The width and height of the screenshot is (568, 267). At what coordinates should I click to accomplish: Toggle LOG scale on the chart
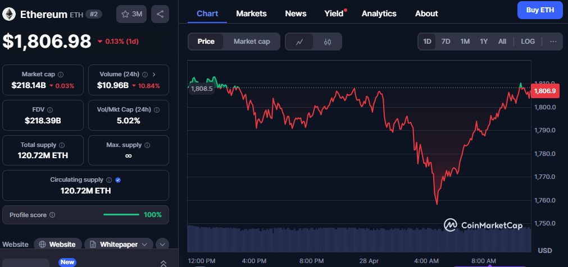coord(528,42)
